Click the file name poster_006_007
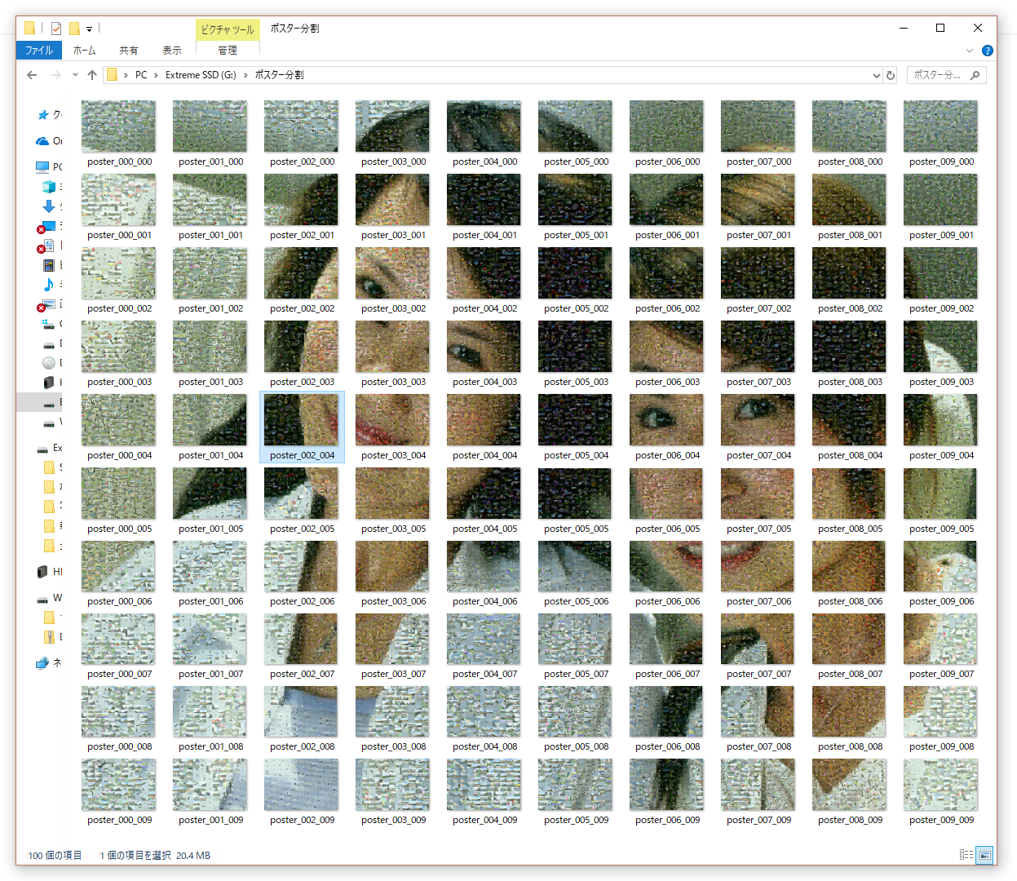 (667, 674)
